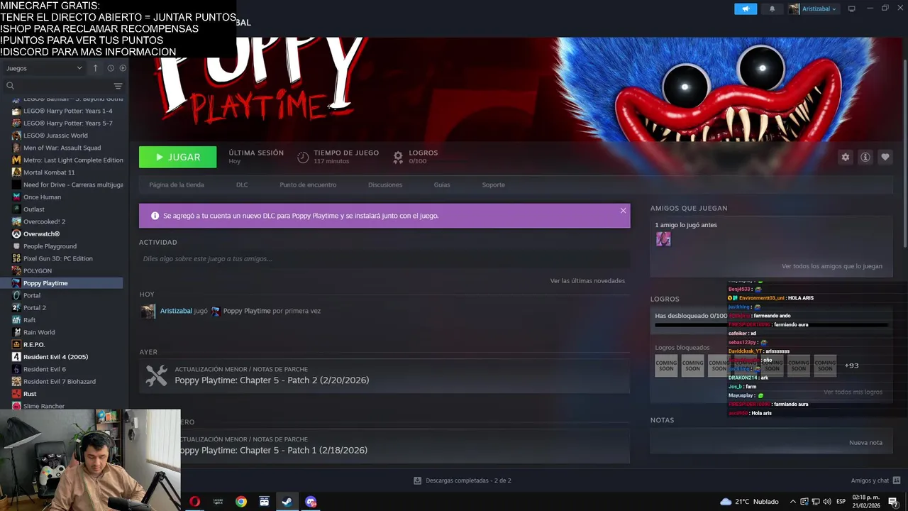908x511 pixels.
Task: Click the recent clock icon in sidebar header
Action: click(111, 68)
